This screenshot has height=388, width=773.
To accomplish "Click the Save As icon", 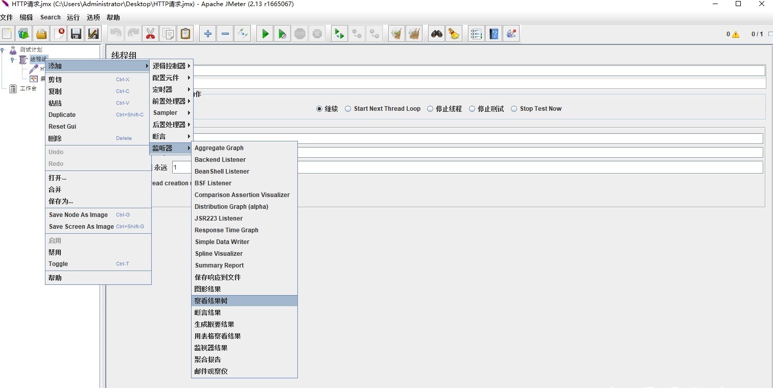I will point(93,34).
